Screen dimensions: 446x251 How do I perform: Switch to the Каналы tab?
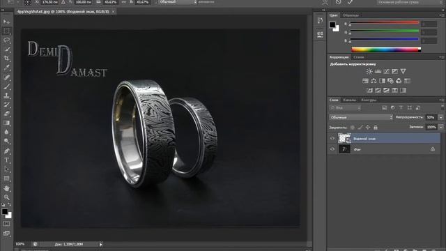[x=349, y=100]
